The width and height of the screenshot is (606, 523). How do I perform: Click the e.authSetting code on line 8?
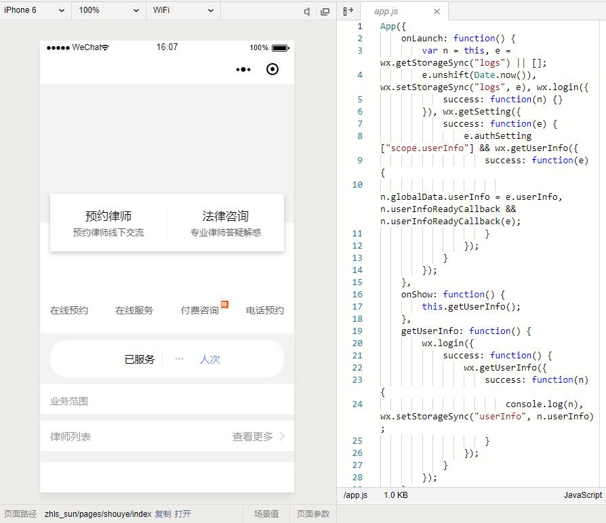498,136
